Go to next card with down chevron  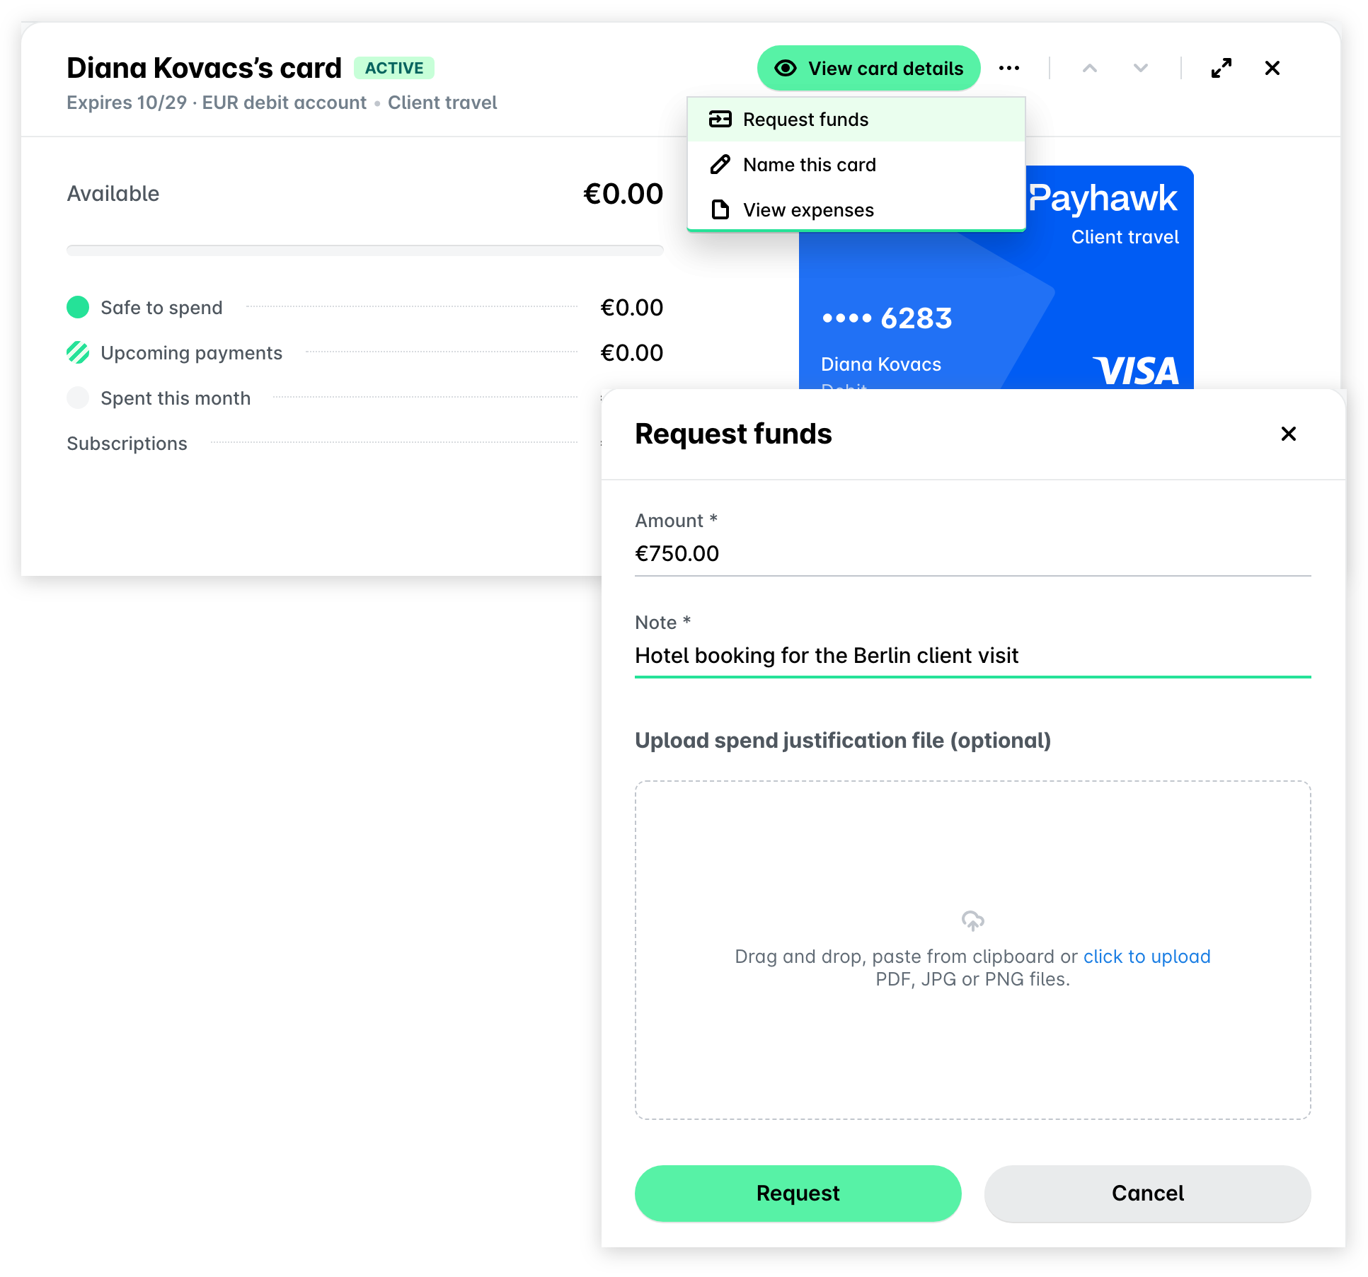(1140, 69)
